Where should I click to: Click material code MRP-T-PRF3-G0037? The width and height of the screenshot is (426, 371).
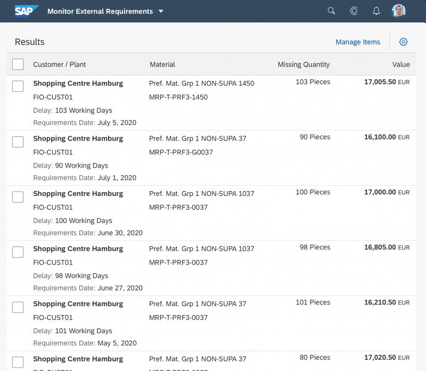click(181, 152)
